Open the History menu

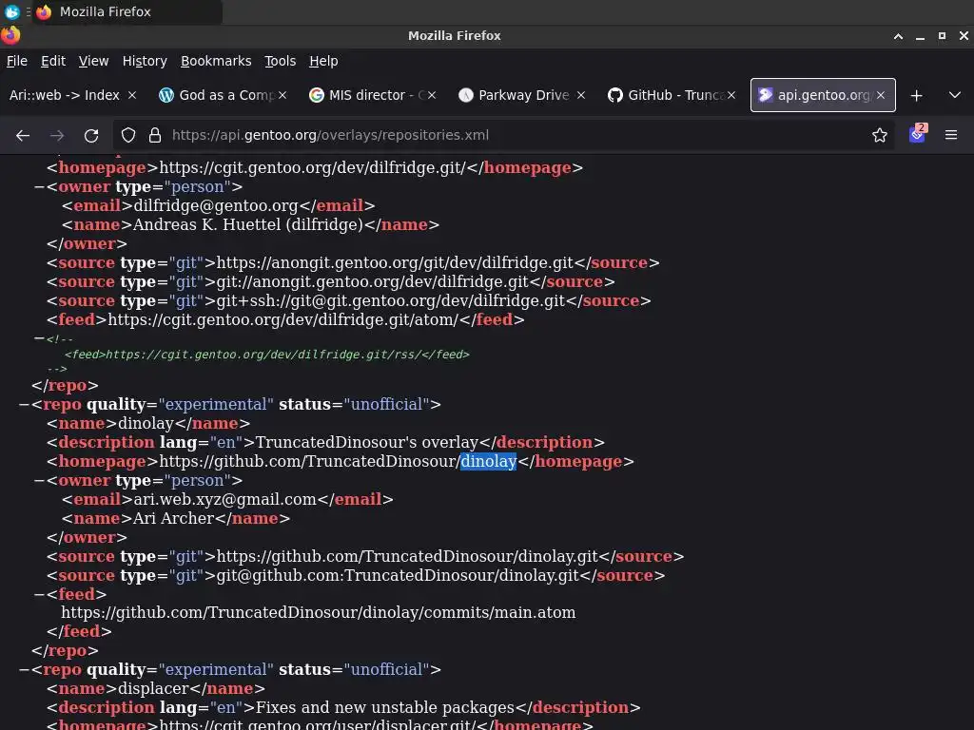click(145, 61)
